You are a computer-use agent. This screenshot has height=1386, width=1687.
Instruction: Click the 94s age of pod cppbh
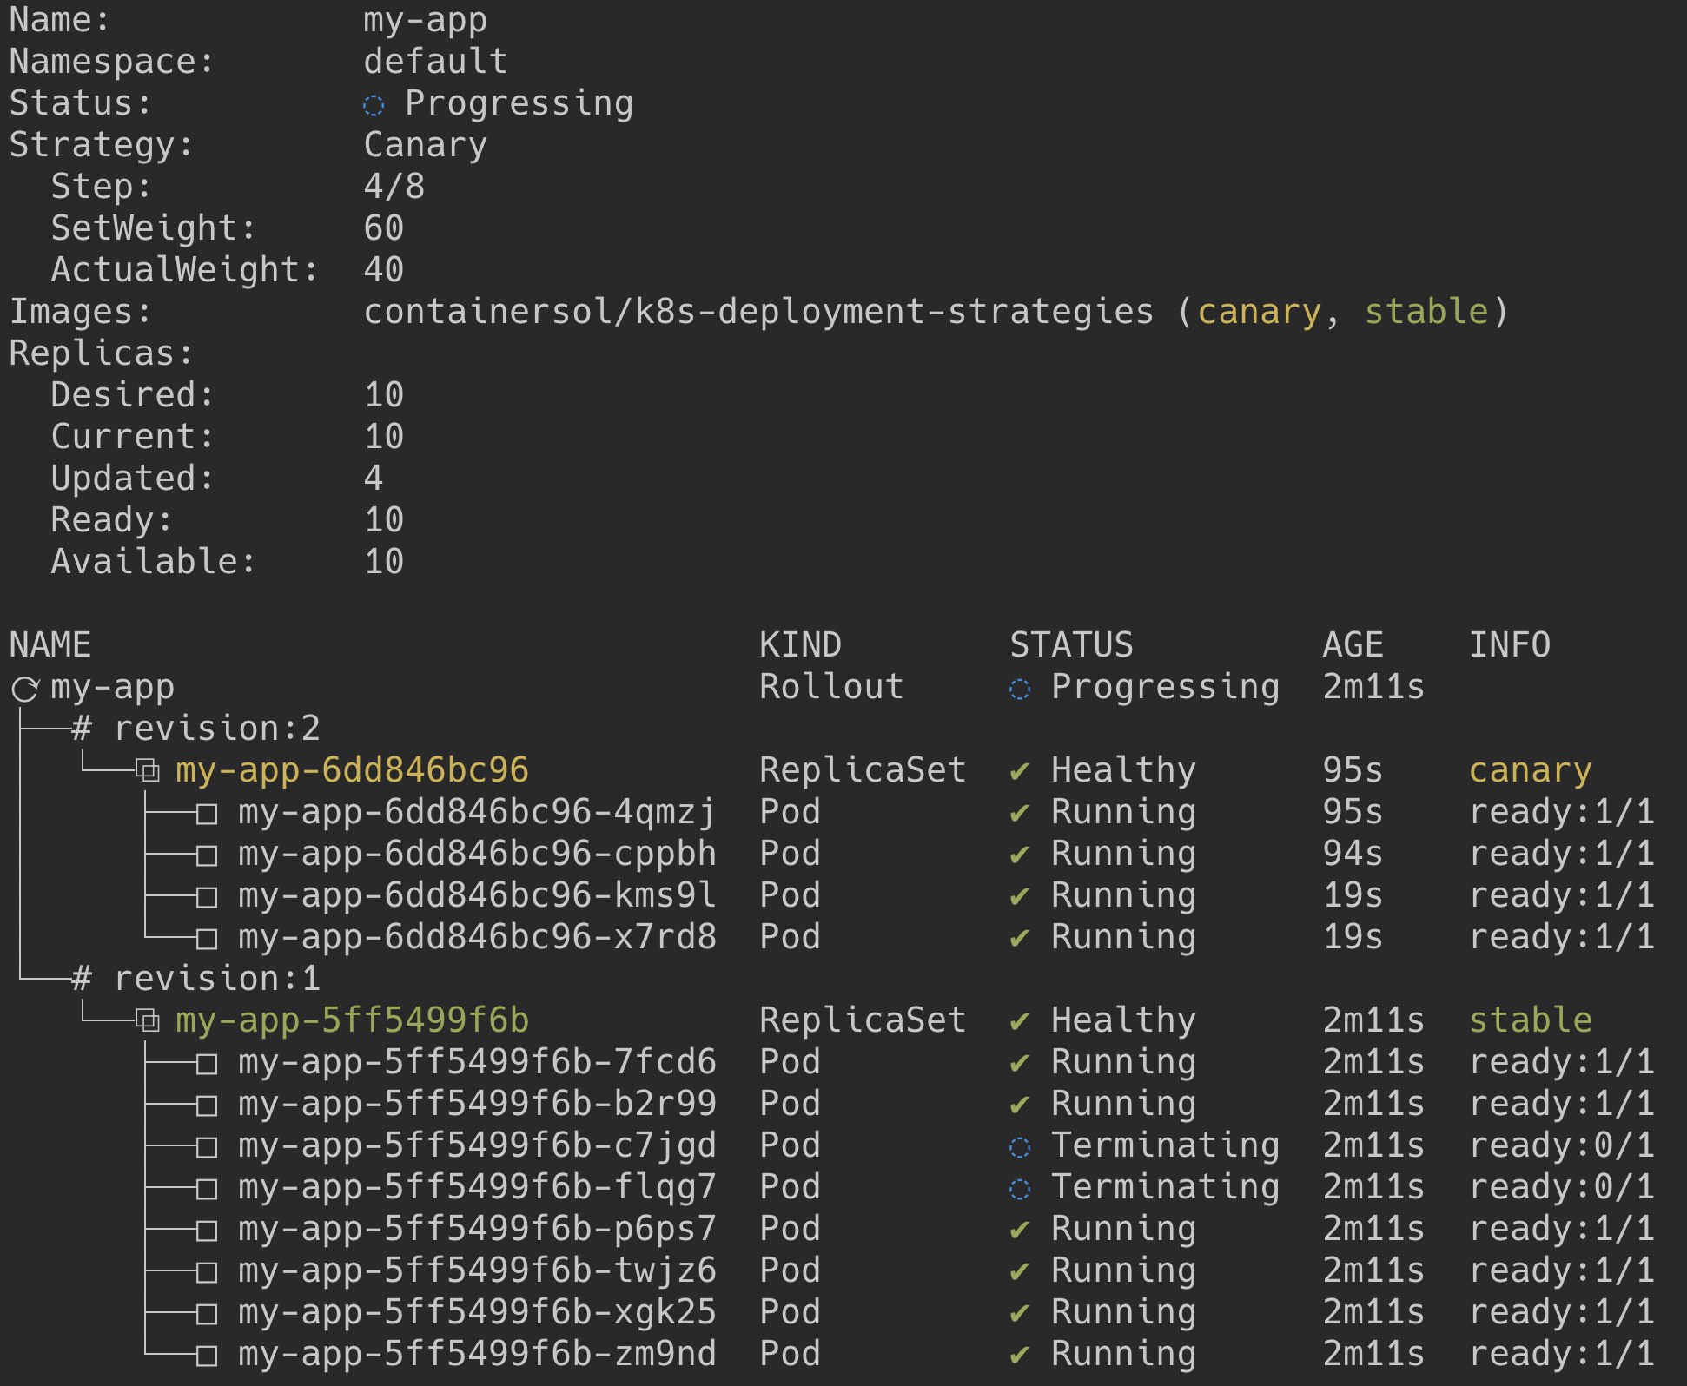(x=1353, y=854)
